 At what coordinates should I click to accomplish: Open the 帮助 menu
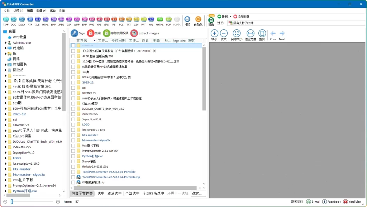click(x=53, y=11)
